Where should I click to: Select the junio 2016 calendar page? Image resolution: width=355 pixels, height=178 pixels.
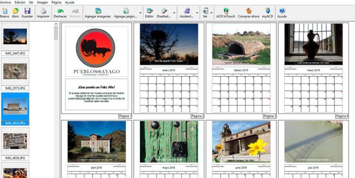pos(241,149)
